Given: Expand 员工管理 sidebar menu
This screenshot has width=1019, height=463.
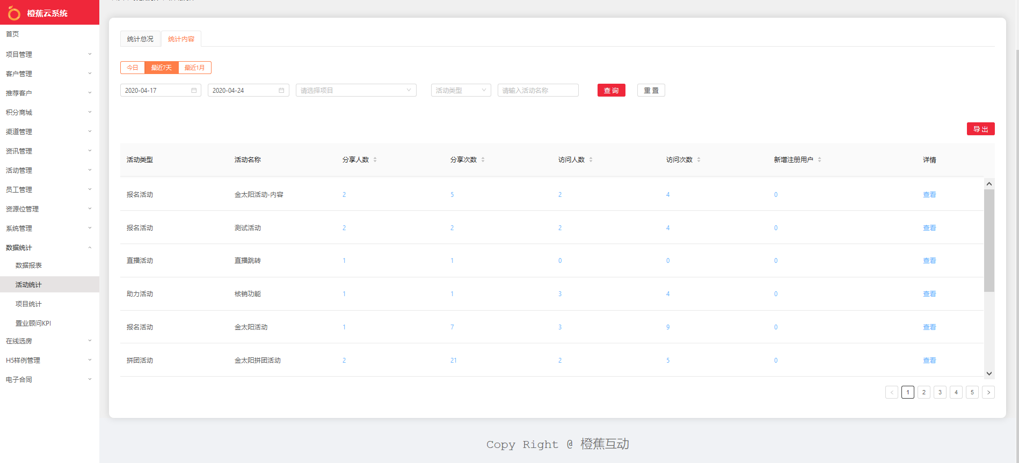Looking at the screenshot, I should [x=49, y=189].
